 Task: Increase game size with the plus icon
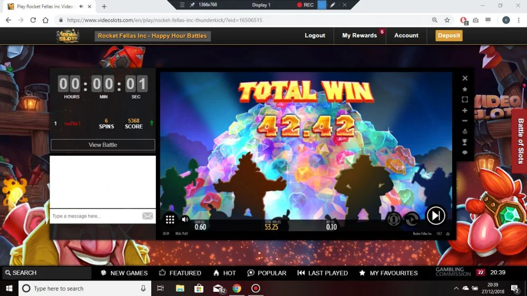[x=465, y=110]
